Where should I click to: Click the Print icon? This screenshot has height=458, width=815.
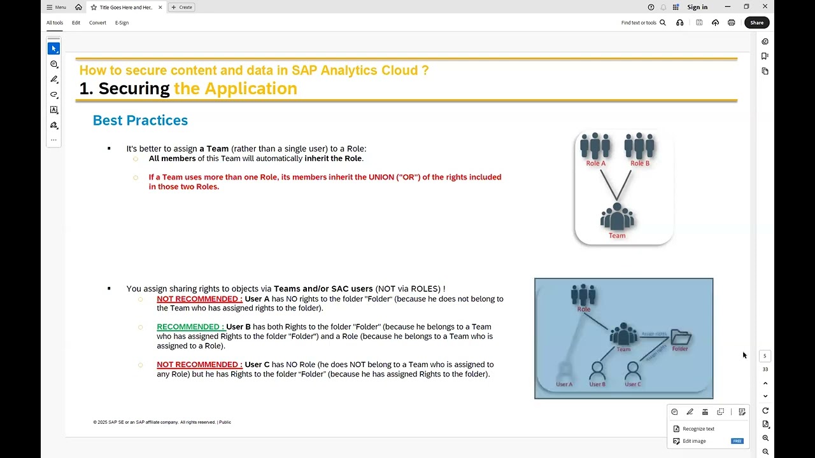[731, 22]
